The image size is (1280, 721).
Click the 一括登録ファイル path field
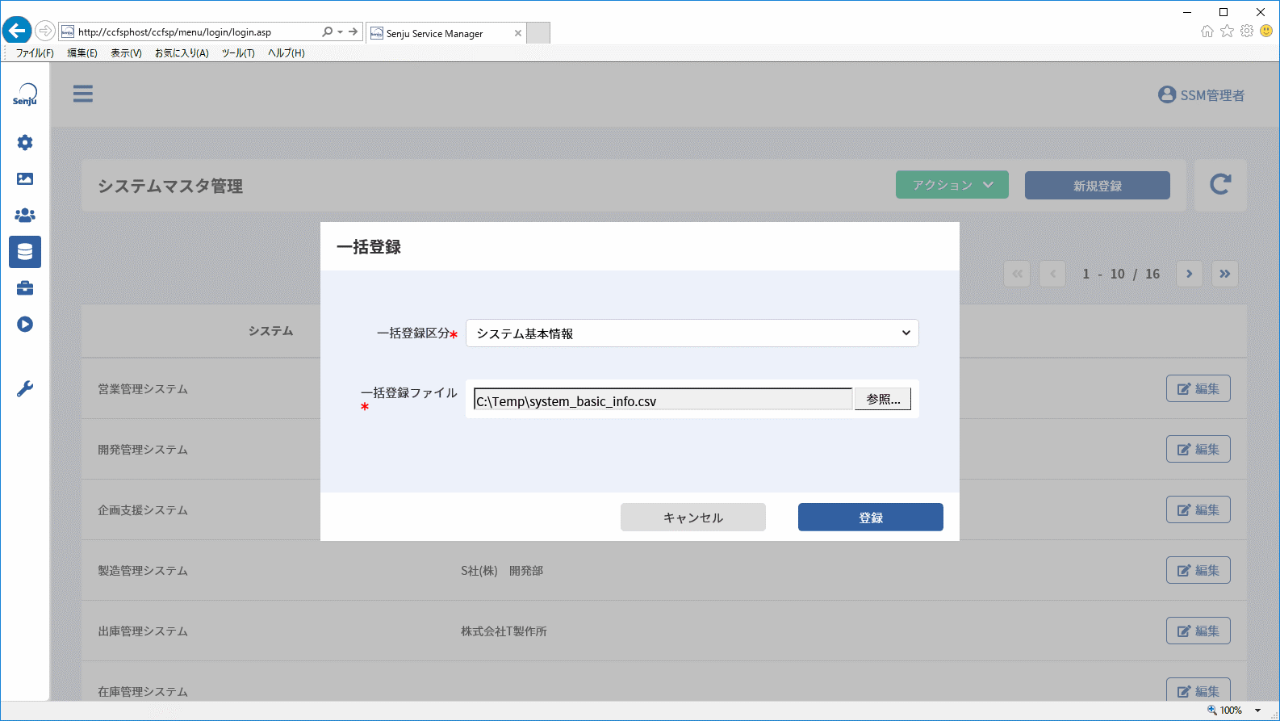click(x=663, y=400)
